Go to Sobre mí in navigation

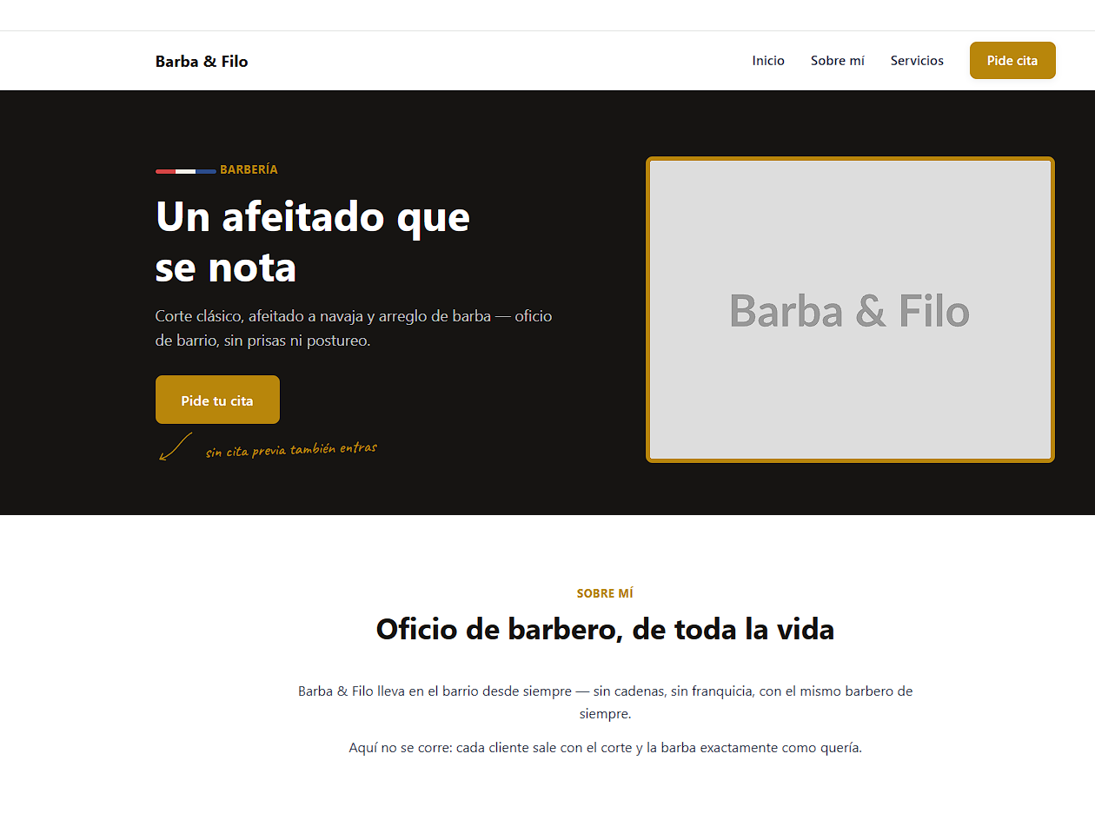point(838,61)
